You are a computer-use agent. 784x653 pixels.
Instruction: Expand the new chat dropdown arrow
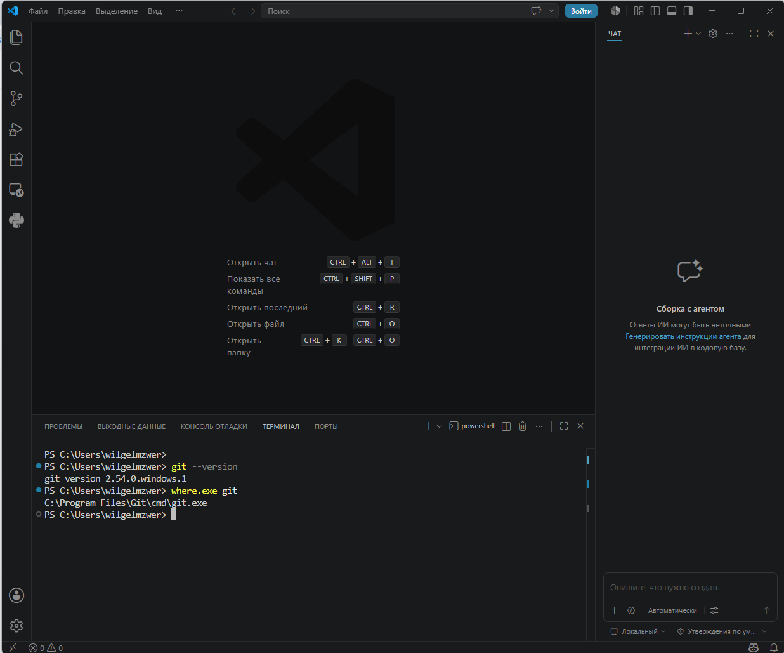coord(698,34)
